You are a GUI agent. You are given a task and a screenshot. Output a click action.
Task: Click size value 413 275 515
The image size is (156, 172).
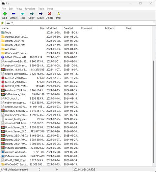point(38,70)
